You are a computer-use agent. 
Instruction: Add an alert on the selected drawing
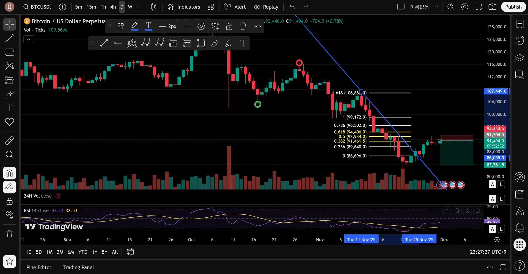(x=215, y=26)
